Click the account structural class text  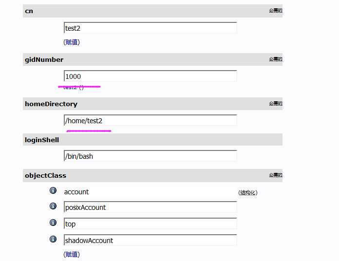click(x=76, y=192)
